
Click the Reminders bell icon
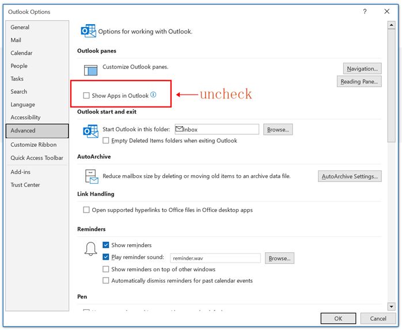90,248
